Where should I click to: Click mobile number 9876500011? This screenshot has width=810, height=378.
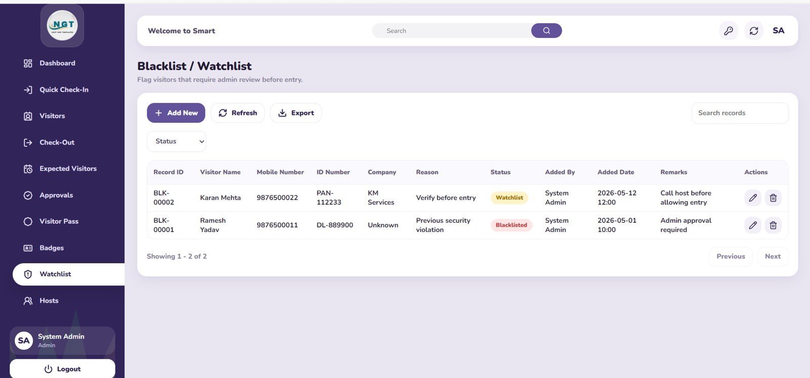point(277,225)
